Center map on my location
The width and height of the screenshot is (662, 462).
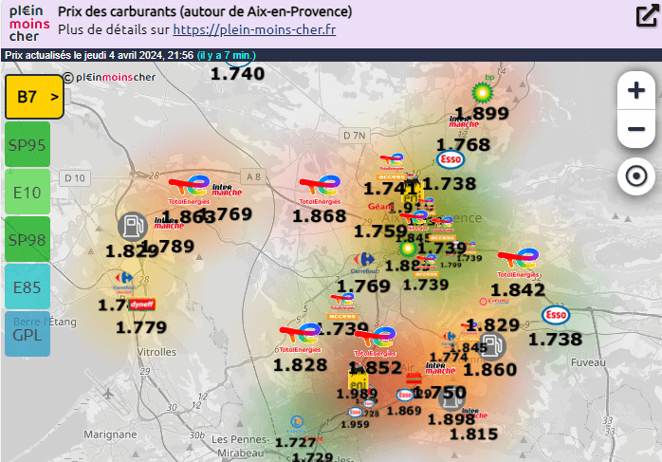tap(636, 176)
